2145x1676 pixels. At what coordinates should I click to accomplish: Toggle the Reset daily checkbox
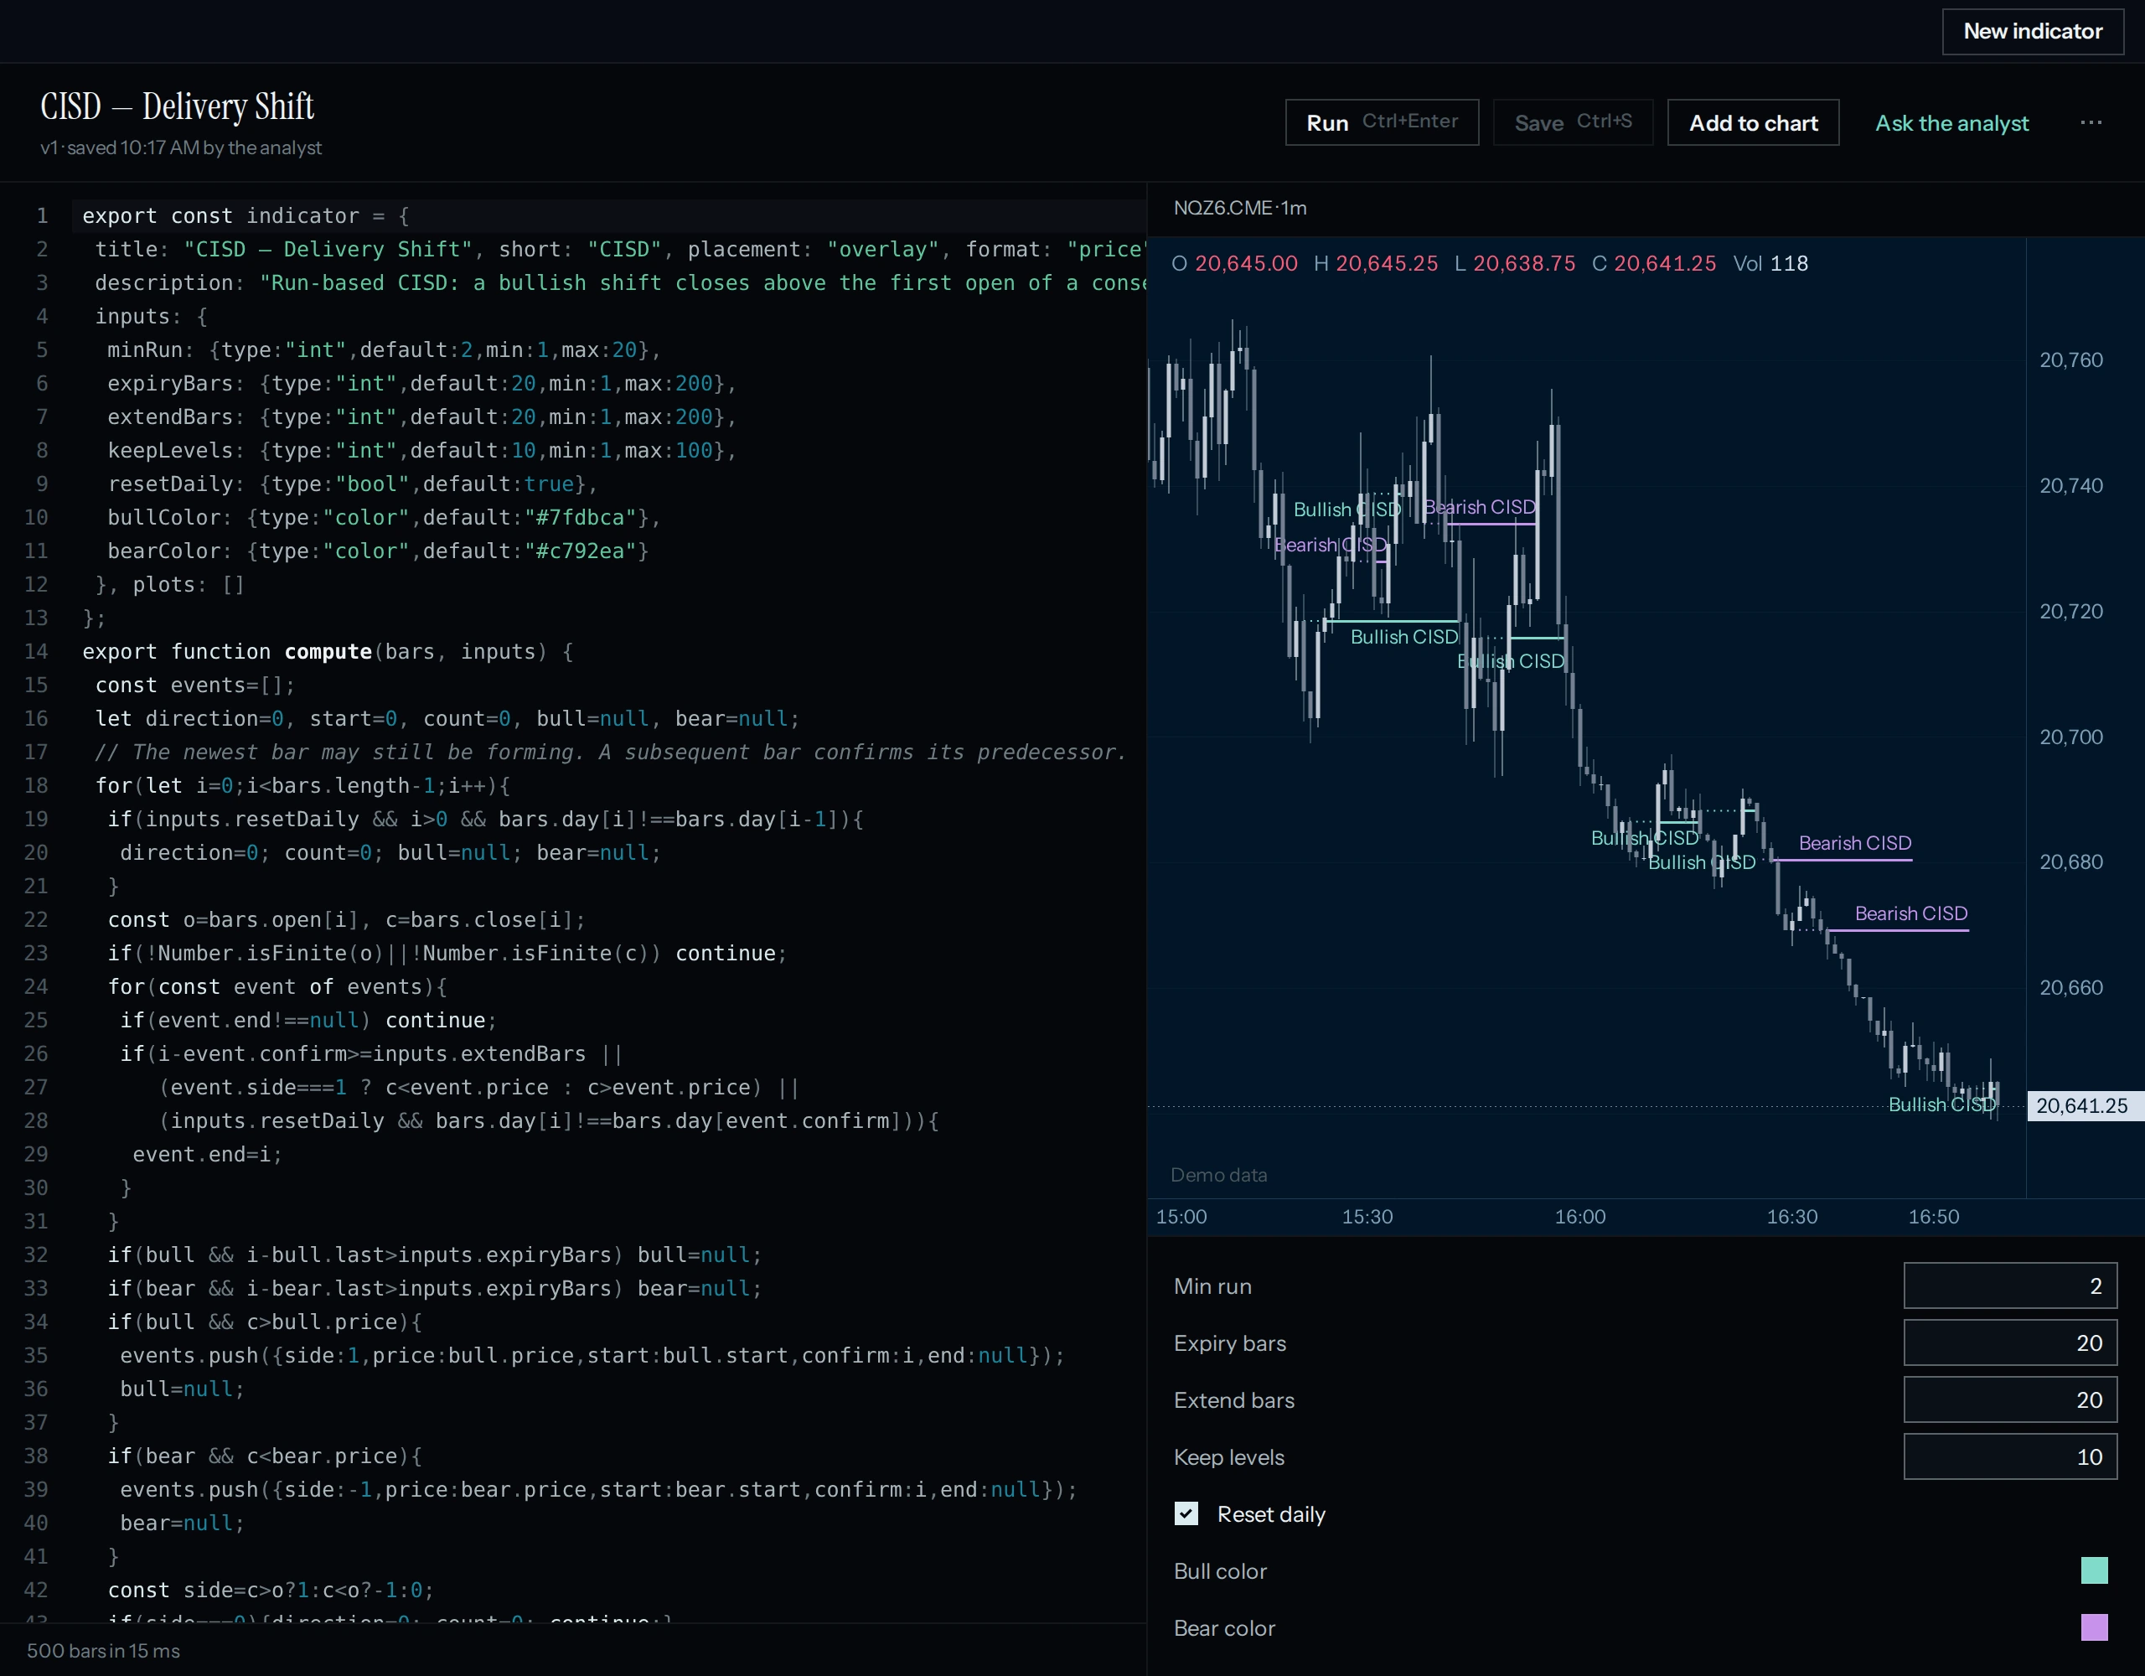click(x=1186, y=1513)
